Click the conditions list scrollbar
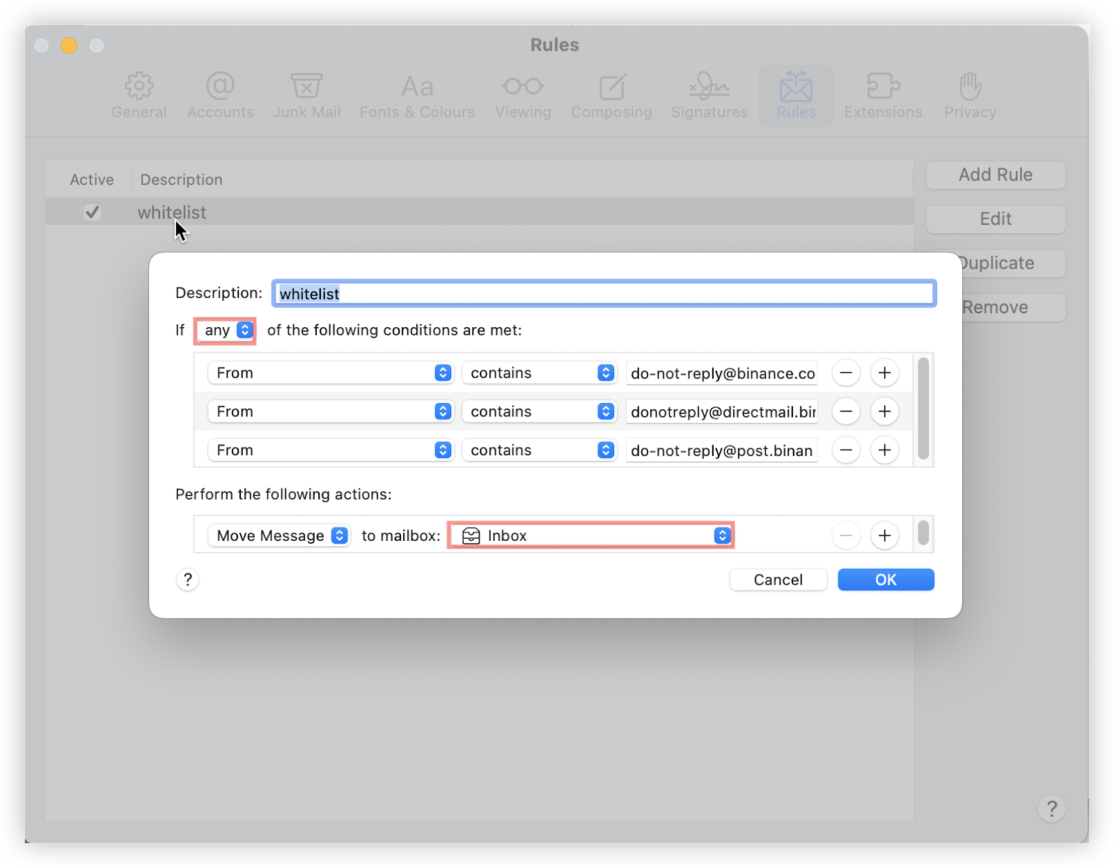This screenshot has height=868, width=1114. [923, 409]
